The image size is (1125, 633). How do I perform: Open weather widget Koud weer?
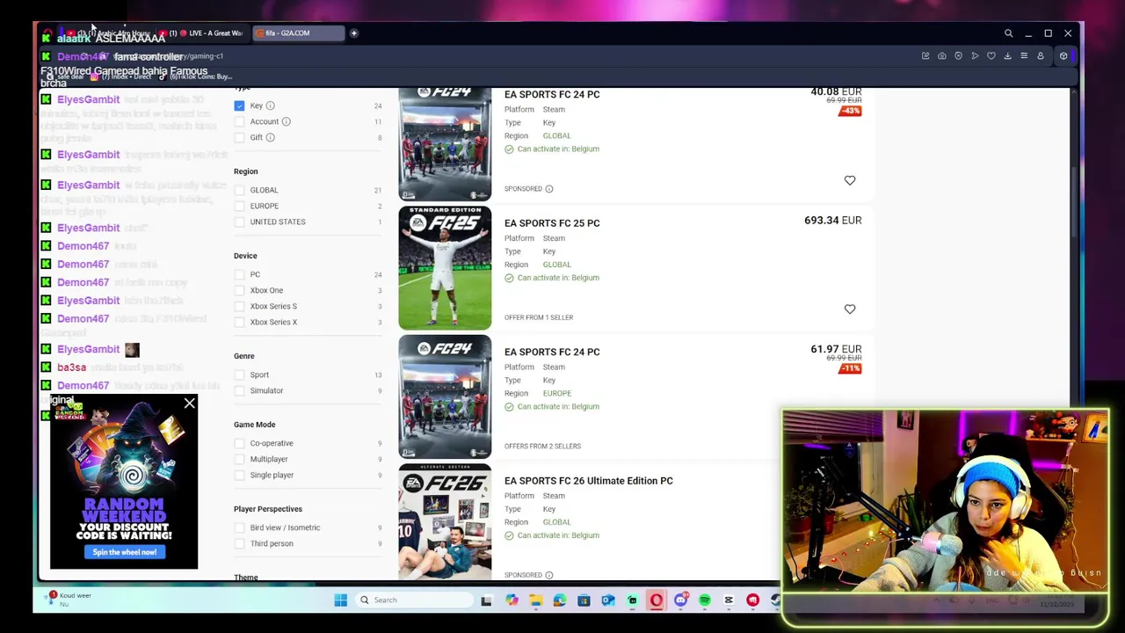(70, 600)
